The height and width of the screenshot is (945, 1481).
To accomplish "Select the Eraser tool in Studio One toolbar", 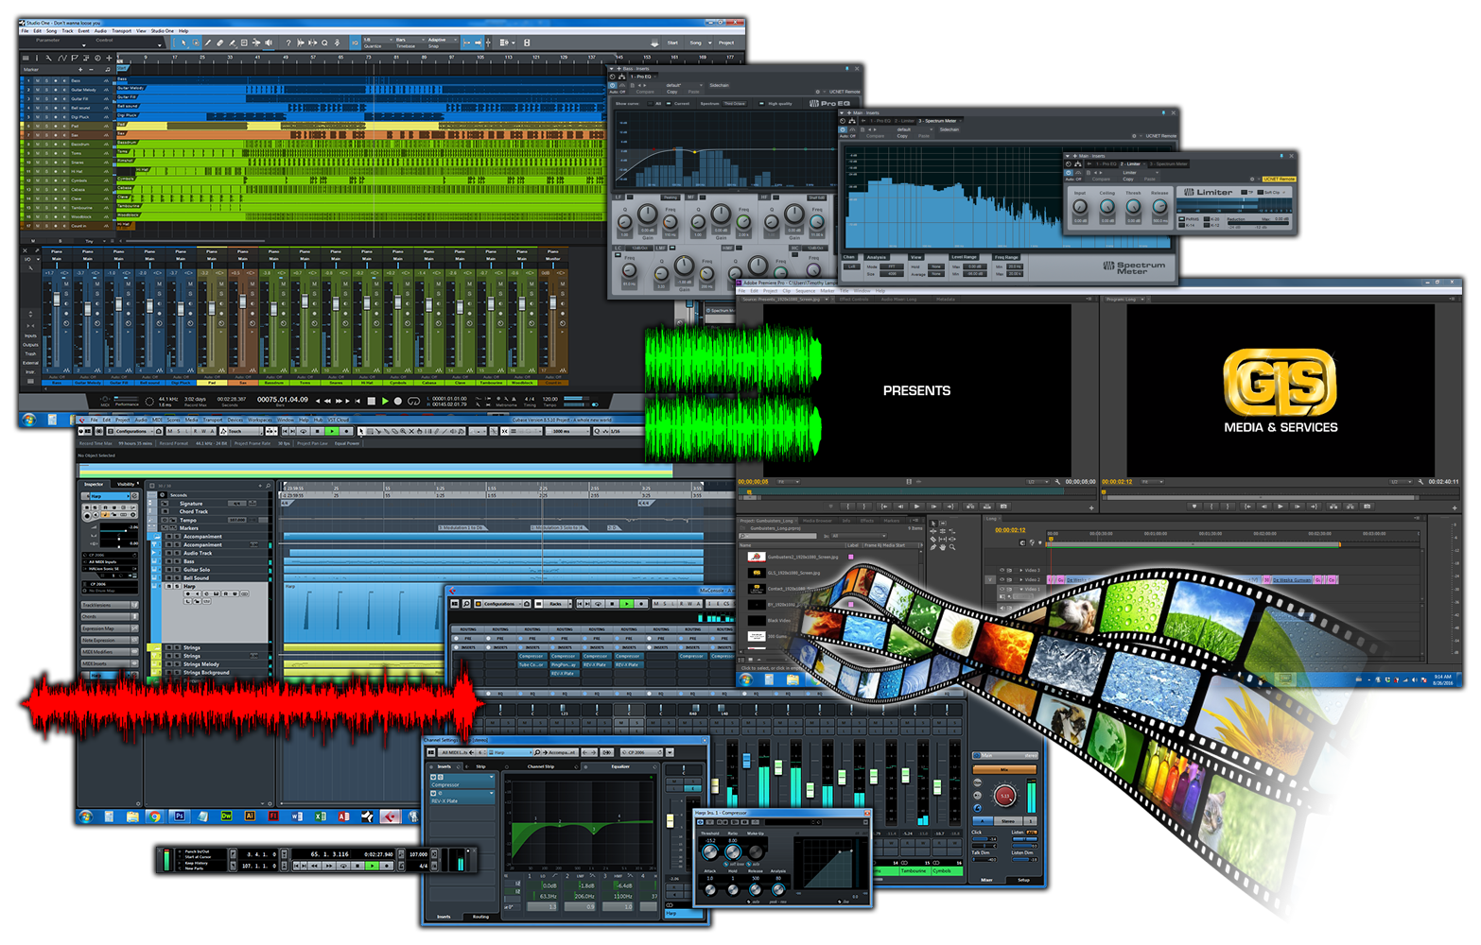I will 220,43.
